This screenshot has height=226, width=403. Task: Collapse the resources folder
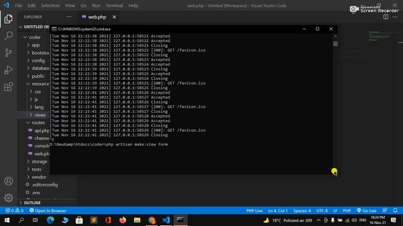40,83
